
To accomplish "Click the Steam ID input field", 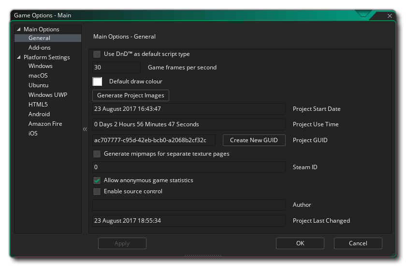I will [188, 167].
